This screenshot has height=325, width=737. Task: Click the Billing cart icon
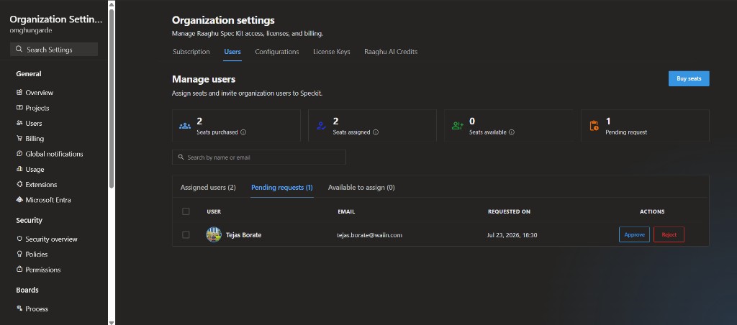(19, 139)
